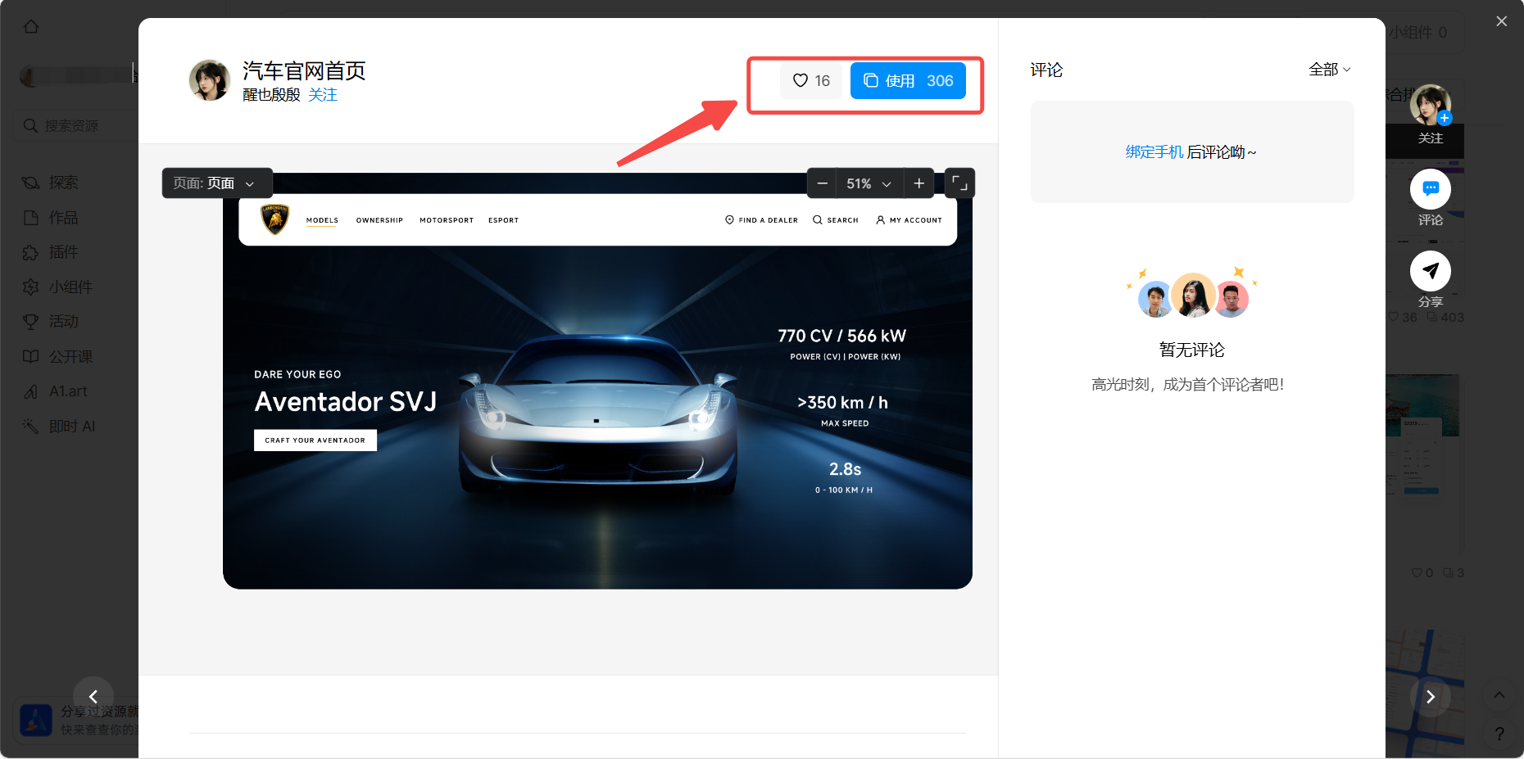Click the help question mark icon

tap(1499, 734)
